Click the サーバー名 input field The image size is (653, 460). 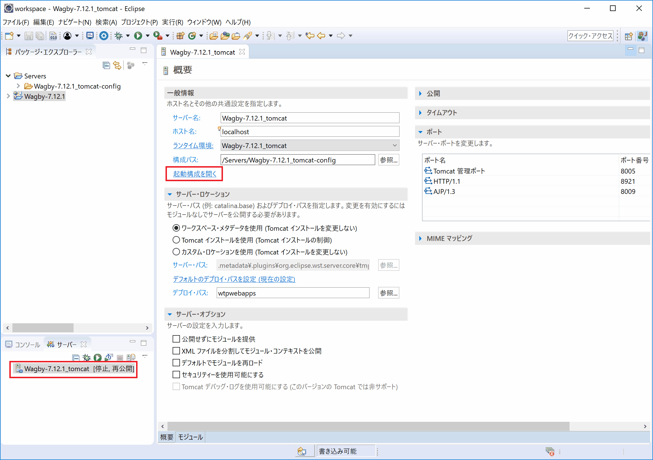(x=310, y=118)
